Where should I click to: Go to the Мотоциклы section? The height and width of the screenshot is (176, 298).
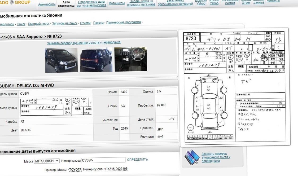(116, 3)
